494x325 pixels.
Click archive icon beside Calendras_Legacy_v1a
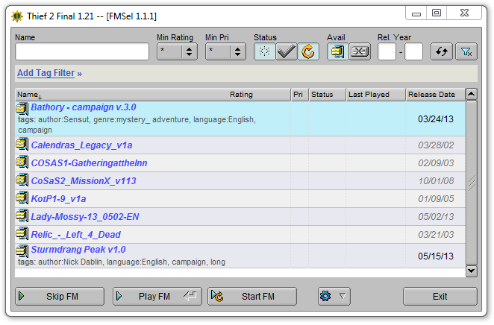22,144
